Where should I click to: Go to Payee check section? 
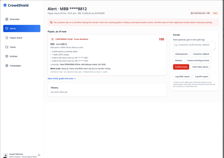click(x=22, y=38)
